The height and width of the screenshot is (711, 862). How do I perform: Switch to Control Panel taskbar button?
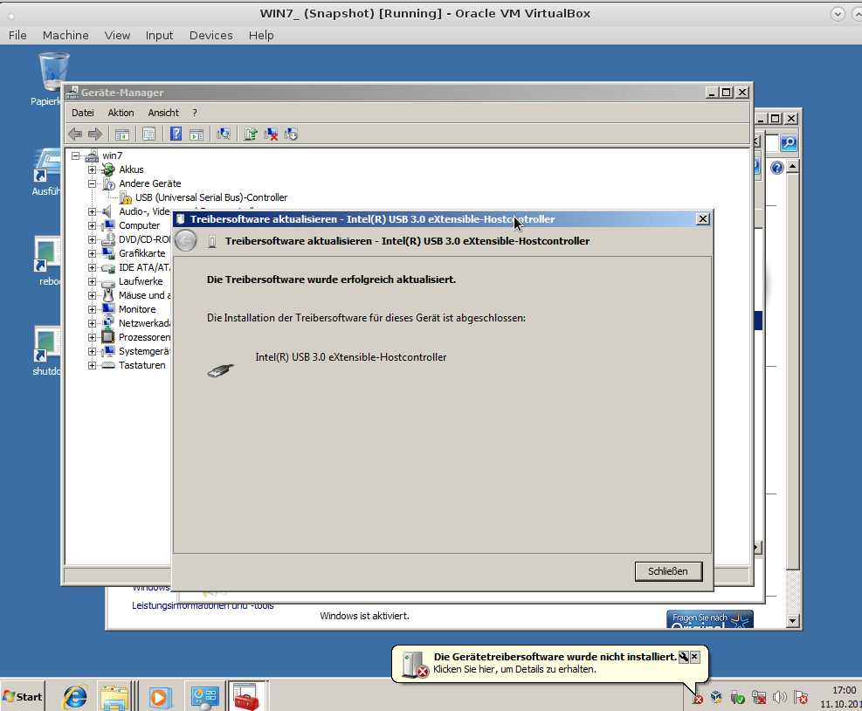coord(204,697)
